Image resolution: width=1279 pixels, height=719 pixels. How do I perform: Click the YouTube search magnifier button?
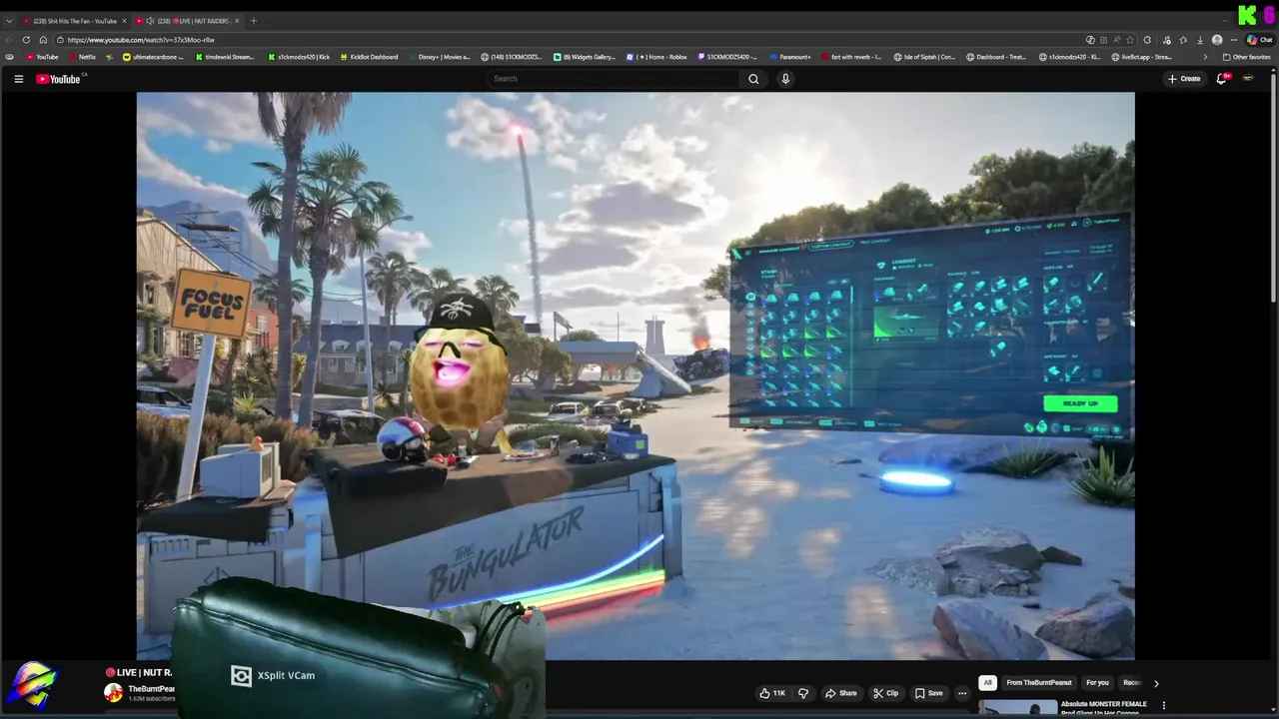click(753, 79)
